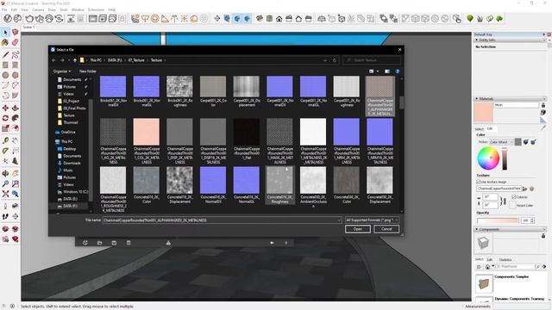Image resolution: width=552 pixels, height=310 pixels.
Task: Click the Create Material icon
Action: pyautogui.click(x=543, y=112)
